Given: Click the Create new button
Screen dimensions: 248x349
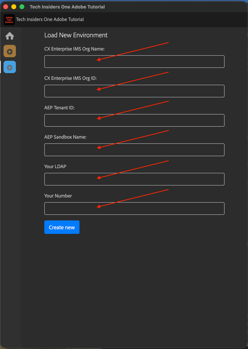Looking at the screenshot, I should tap(62, 227).
